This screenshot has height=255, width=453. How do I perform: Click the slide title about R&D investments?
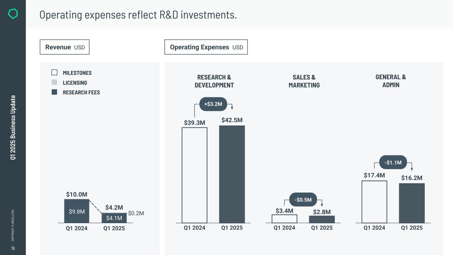click(x=138, y=15)
